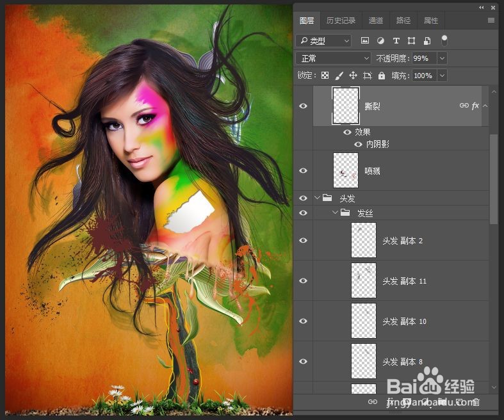Switch to the 历史记录 tab
Screen dimensions: 504x420
coord(341,20)
